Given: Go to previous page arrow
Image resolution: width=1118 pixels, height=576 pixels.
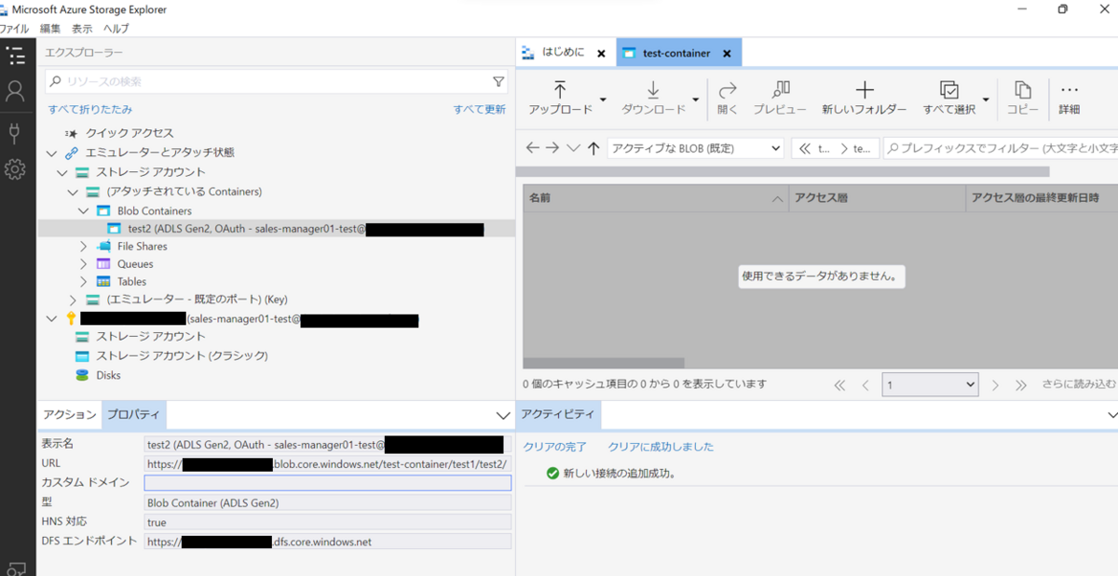Looking at the screenshot, I should point(866,384).
